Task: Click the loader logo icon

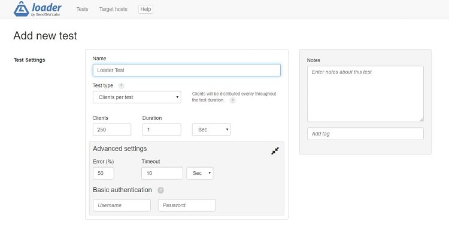Action: pos(22,9)
